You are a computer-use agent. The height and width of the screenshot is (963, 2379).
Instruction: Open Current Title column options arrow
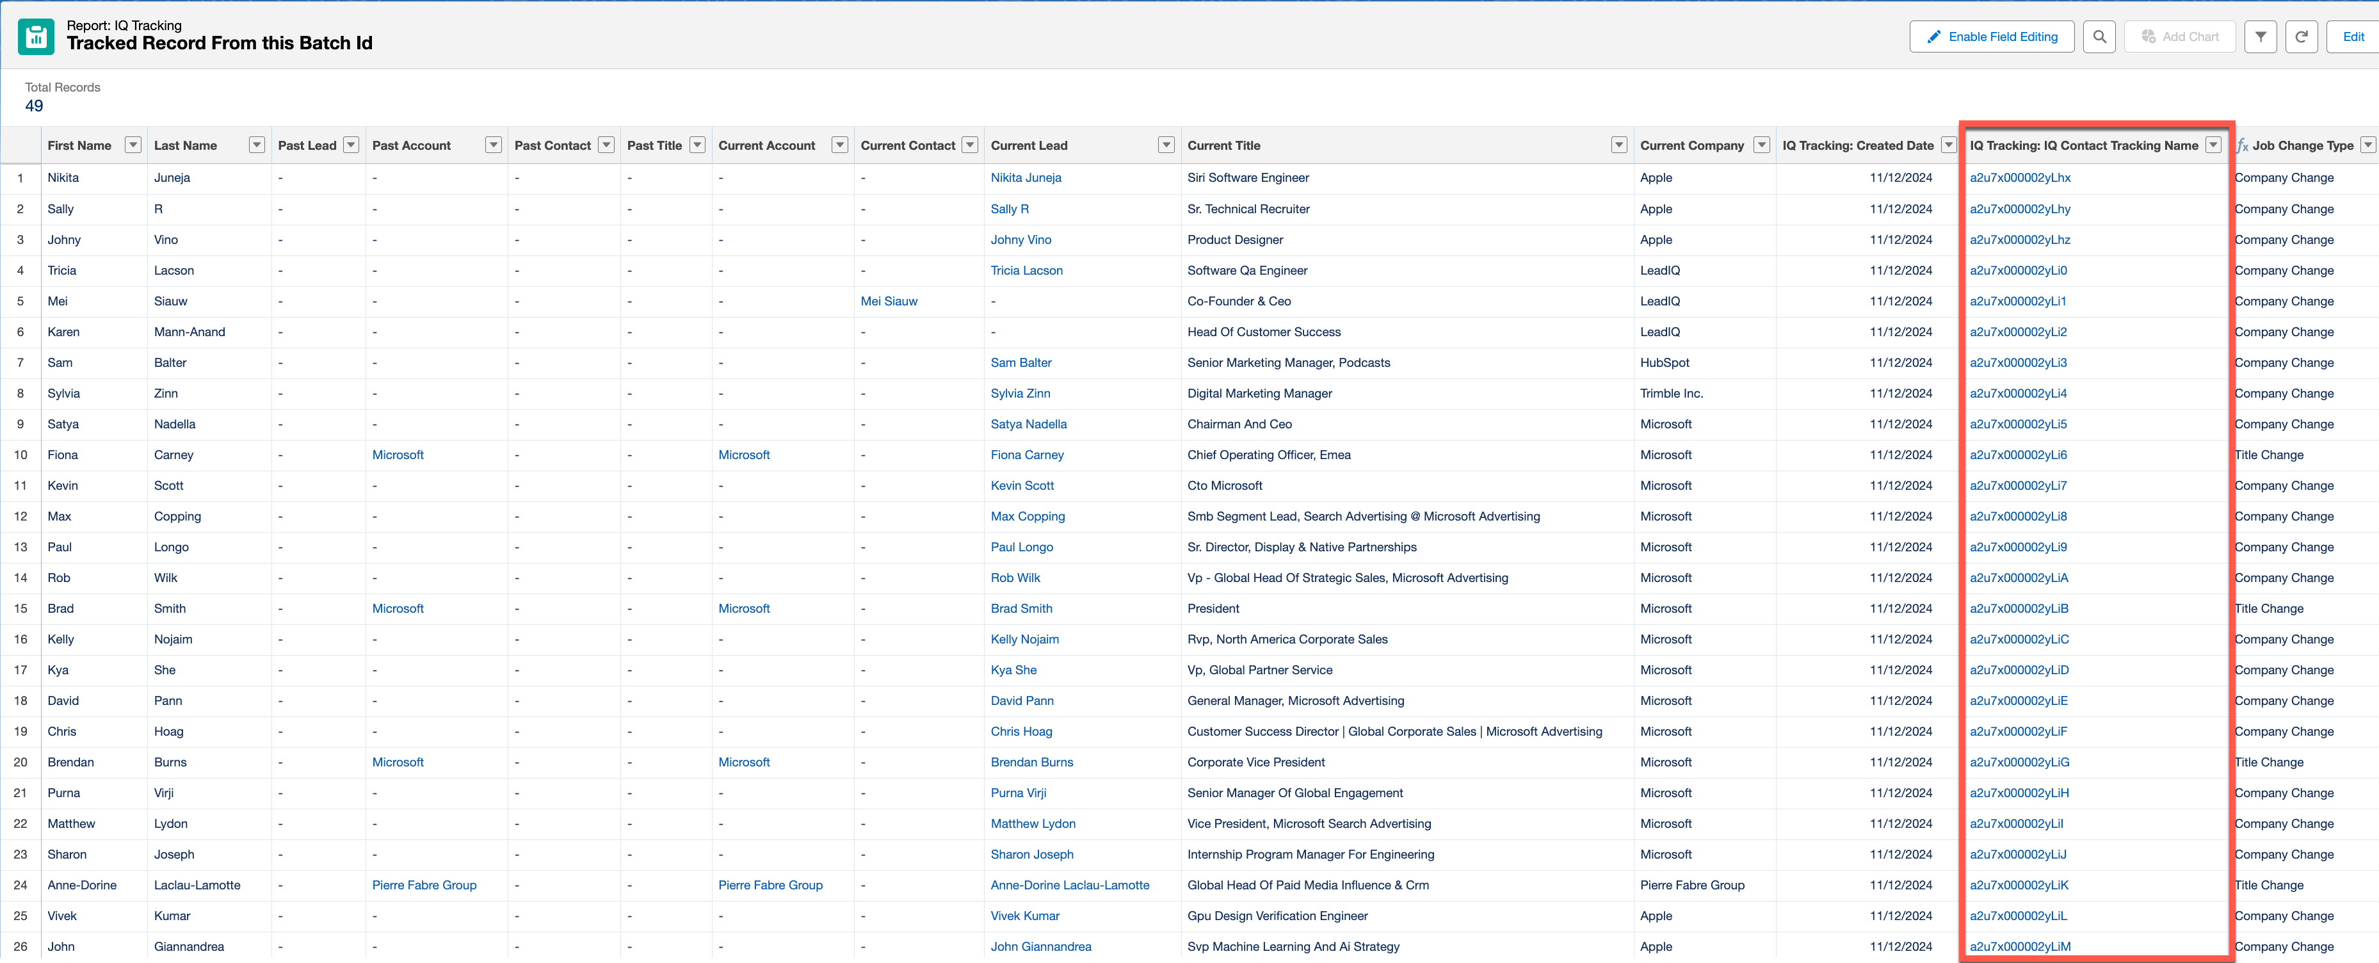(x=1618, y=145)
